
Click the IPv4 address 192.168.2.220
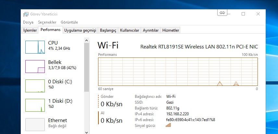tap(177, 114)
